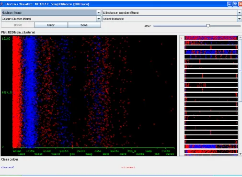Image resolution: width=242 pixels, height=177 pixels.
Task: Click the attribute panel scroll-down arrow
Action: (x=241, y=154)
